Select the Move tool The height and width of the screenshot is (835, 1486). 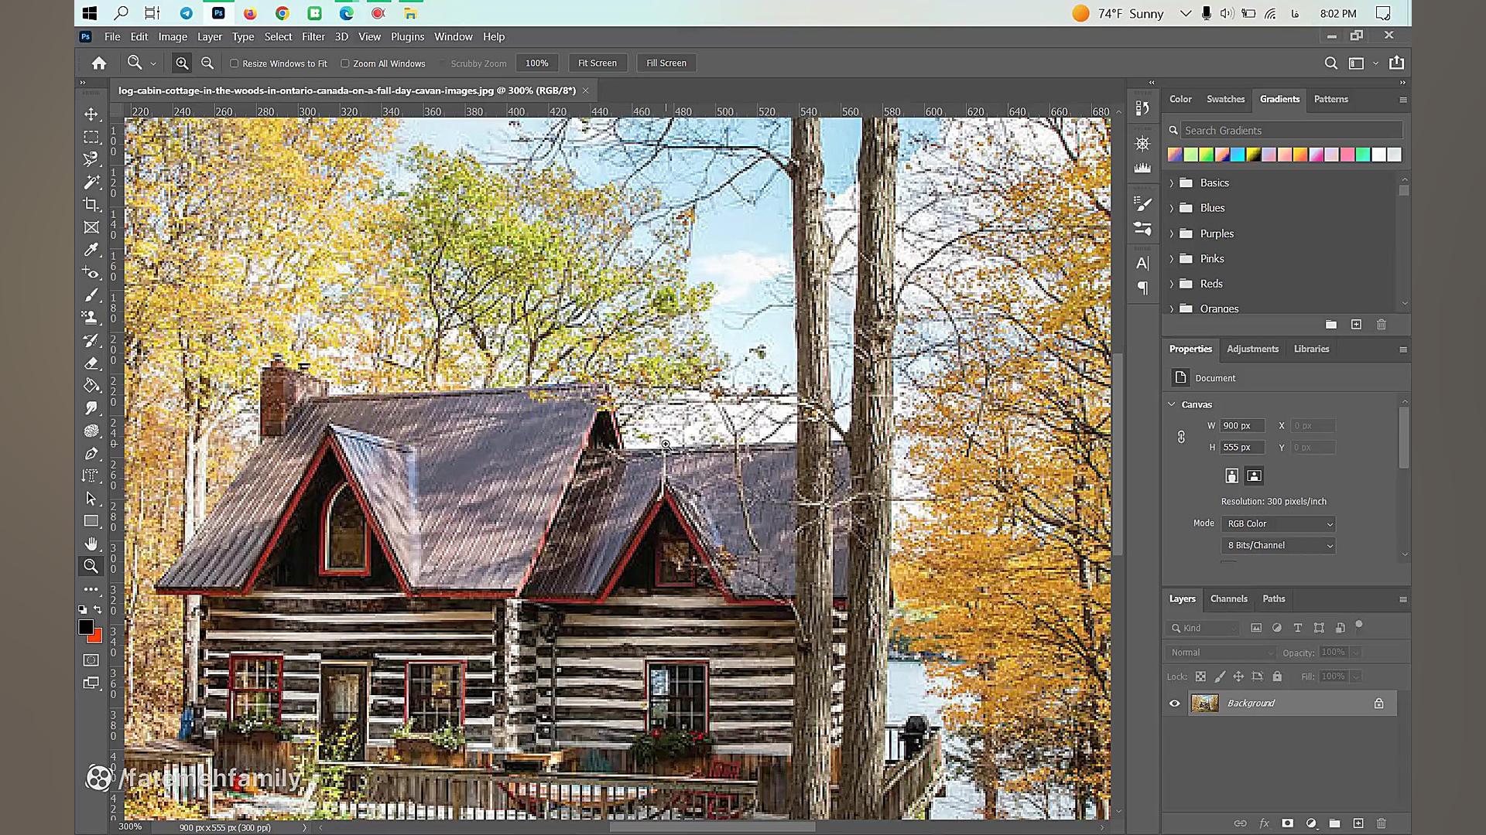tap(91, 114)
